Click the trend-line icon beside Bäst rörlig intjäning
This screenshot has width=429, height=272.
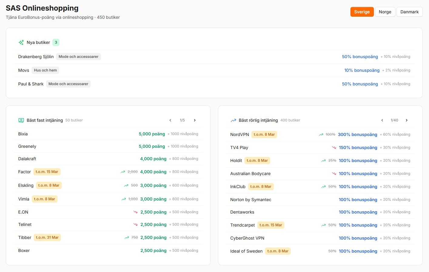[233, 120]
